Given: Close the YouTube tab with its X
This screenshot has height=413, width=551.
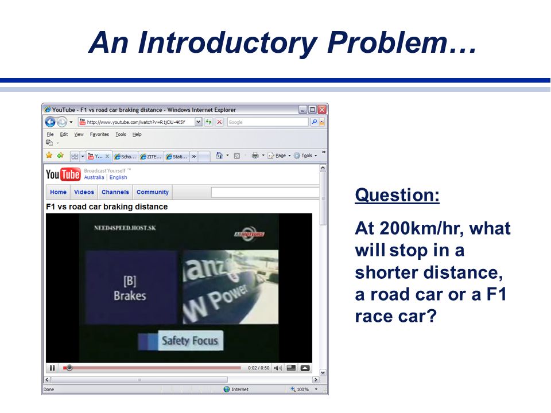Looking at the screenshot, I should [x=107, y=156].
